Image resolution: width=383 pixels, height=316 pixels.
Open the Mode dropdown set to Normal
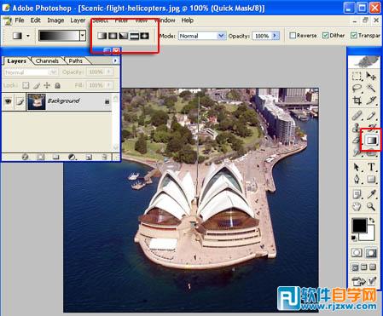pos(201,36)
